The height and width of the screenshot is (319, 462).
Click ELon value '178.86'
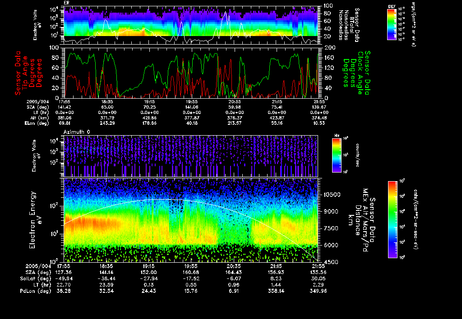149,123
